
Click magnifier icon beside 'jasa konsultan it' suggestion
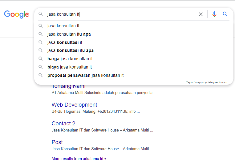tap(40, 26)
